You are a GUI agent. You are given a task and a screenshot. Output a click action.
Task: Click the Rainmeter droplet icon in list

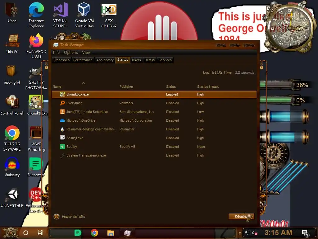coord(62,129)
